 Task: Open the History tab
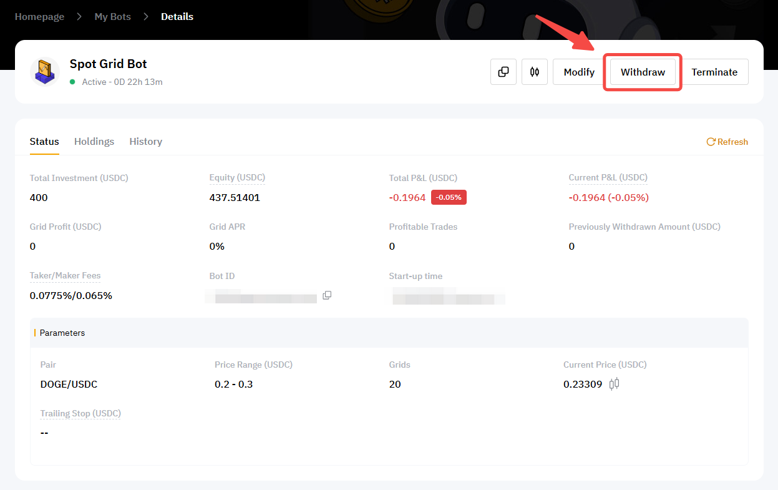pos(145,142)
